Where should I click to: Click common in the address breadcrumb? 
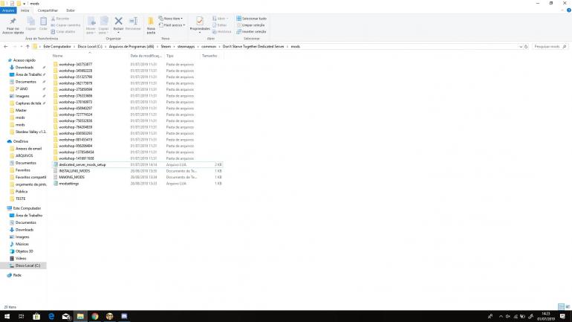tap(209, 47)
